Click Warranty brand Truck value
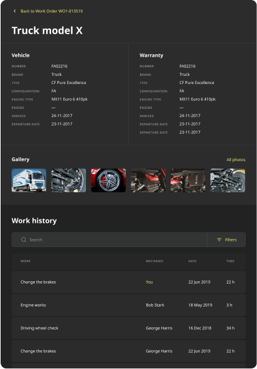257x369 pixels. click(185, 75)
